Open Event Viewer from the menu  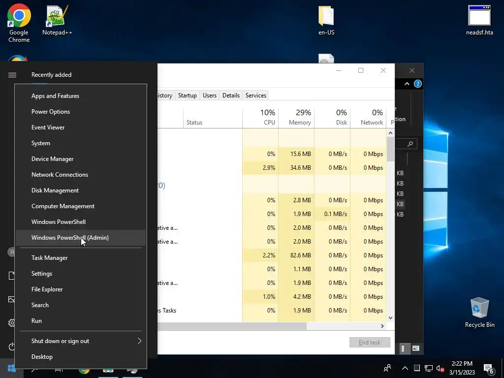(x=81, y=127)
